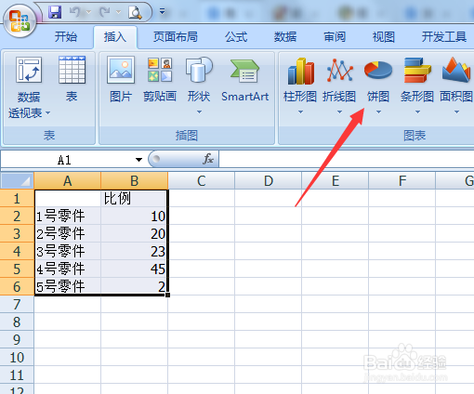
Task: Click the selection fill handle corner
Action: coord(167,295)
